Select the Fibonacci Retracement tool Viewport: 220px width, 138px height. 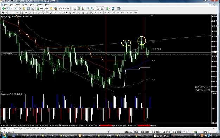coord(43,13)
